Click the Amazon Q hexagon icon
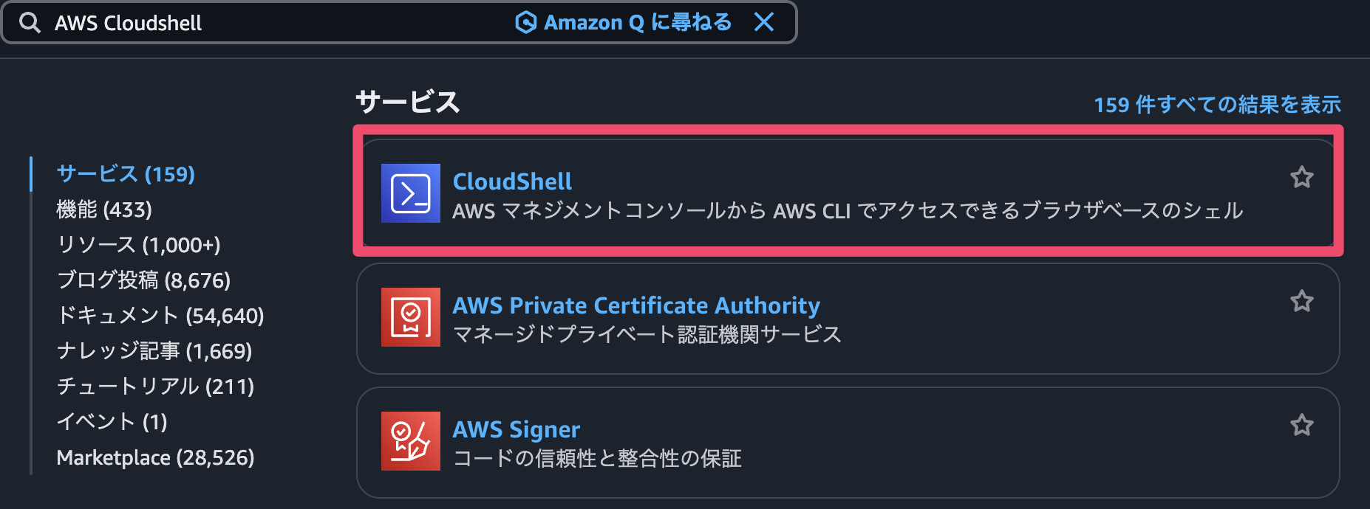Viewport: 1370px width, 509px height. point(525,23)
